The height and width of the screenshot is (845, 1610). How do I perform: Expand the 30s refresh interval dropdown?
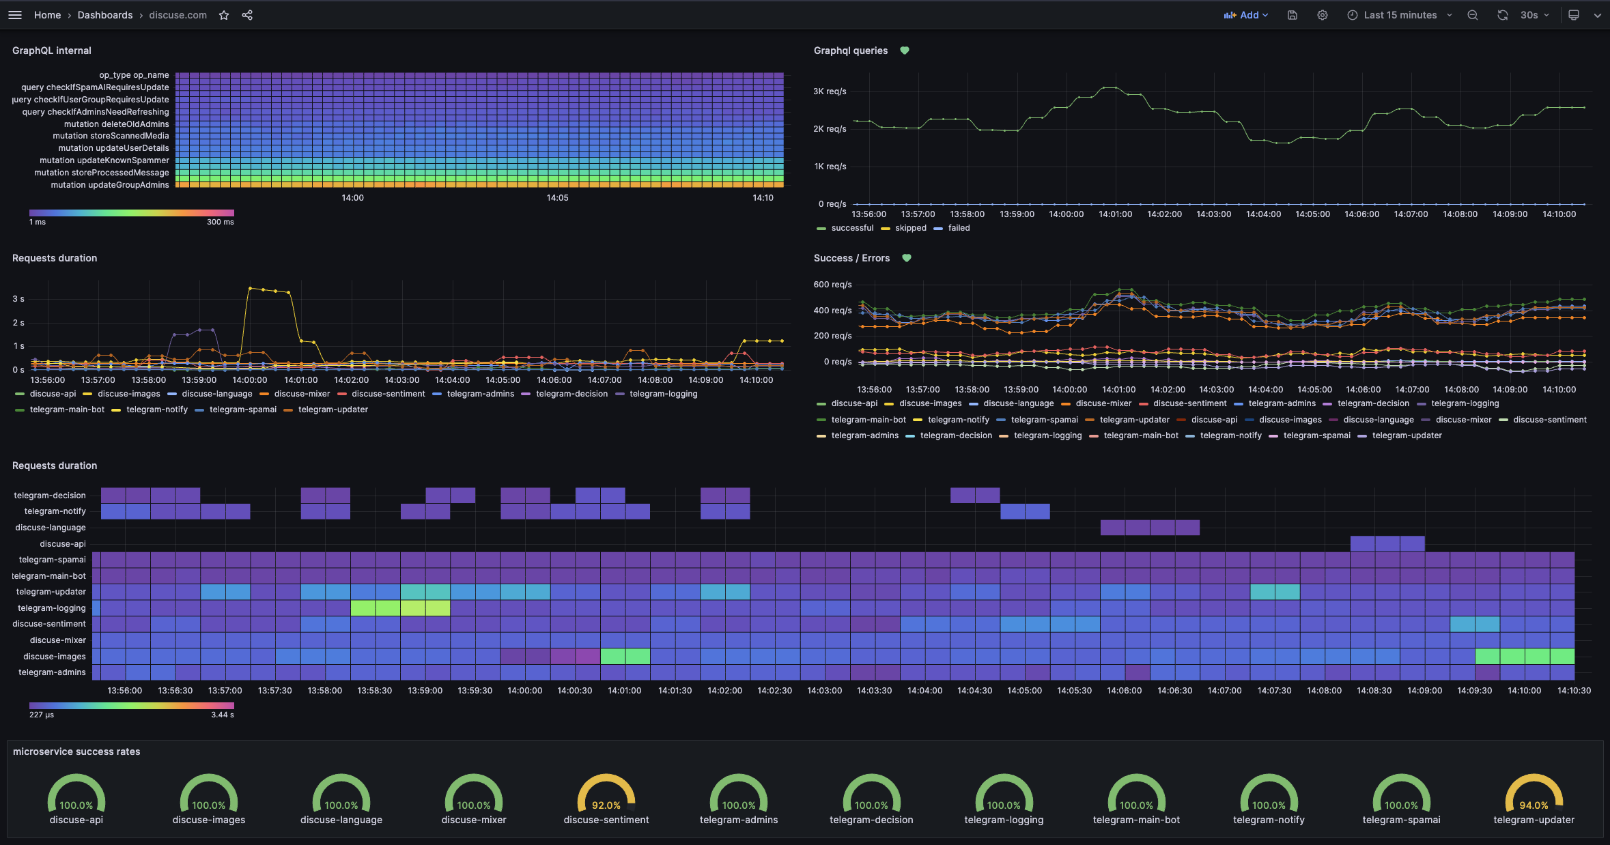click(x=1534, y=15)
